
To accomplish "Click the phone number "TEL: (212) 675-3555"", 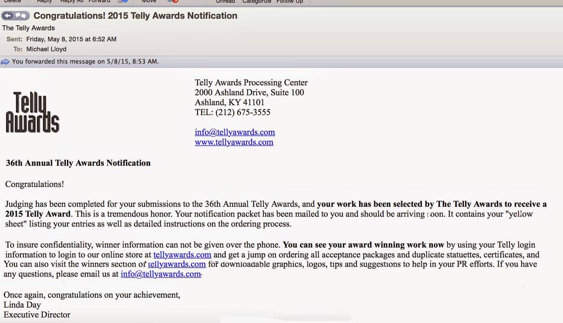I will (233, 112).
